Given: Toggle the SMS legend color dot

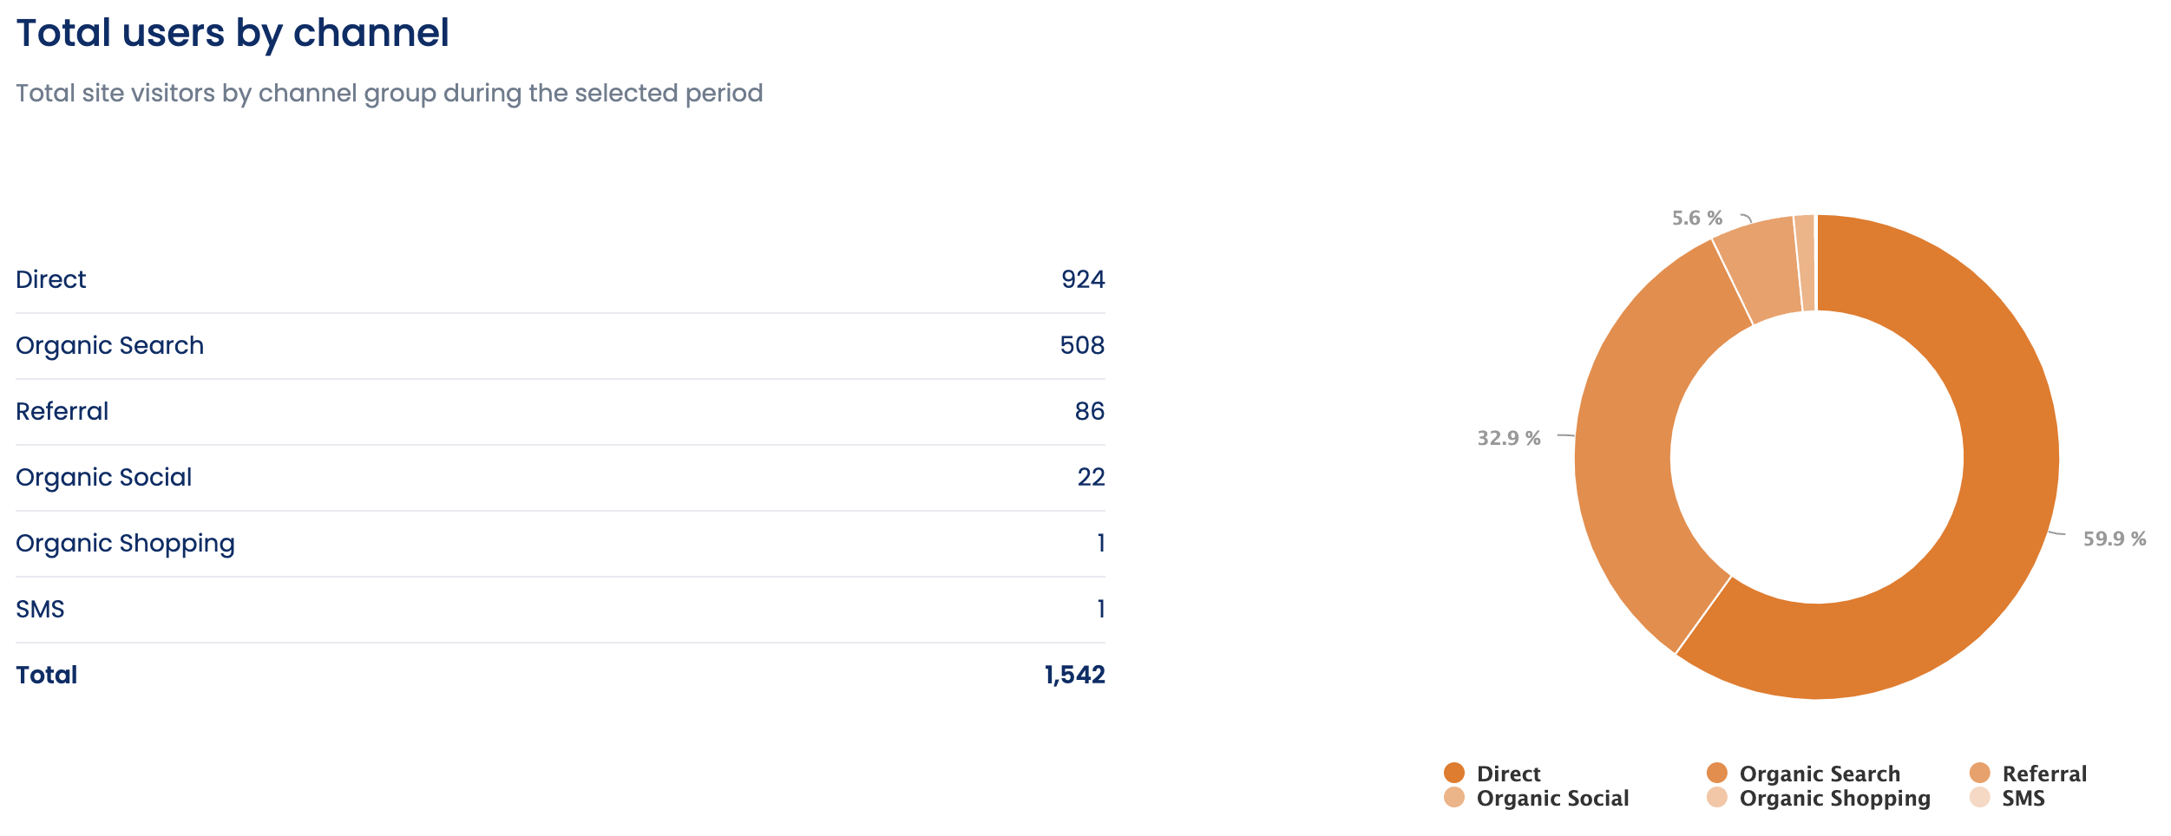Looking at the screenshot, I should coord(1980,798).
